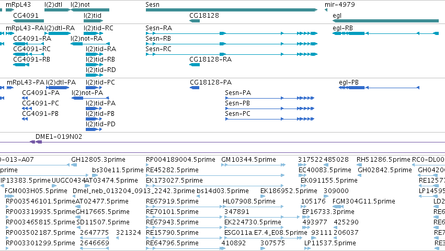The height and width of the screenshot is (251, 445).
Task: Click the RE45282.5prime EST label
Action: (172, 170)
